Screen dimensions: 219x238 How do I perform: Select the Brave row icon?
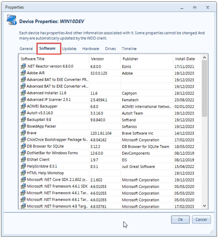tap(23, 133)
